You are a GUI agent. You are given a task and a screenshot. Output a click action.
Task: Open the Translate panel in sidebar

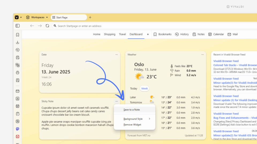point(18,65)
